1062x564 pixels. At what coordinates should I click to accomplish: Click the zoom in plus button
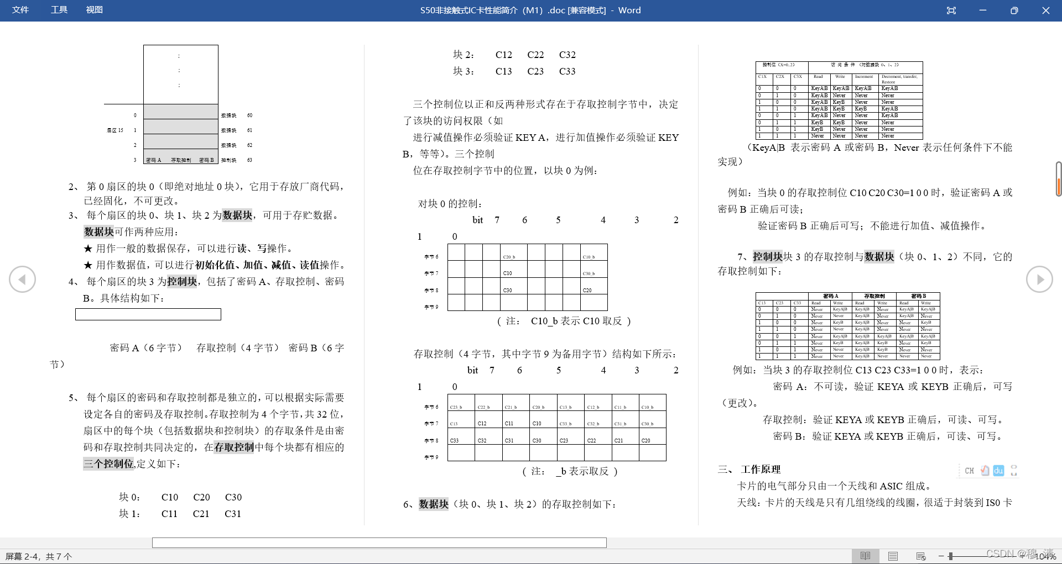(x=1022, y=556)
